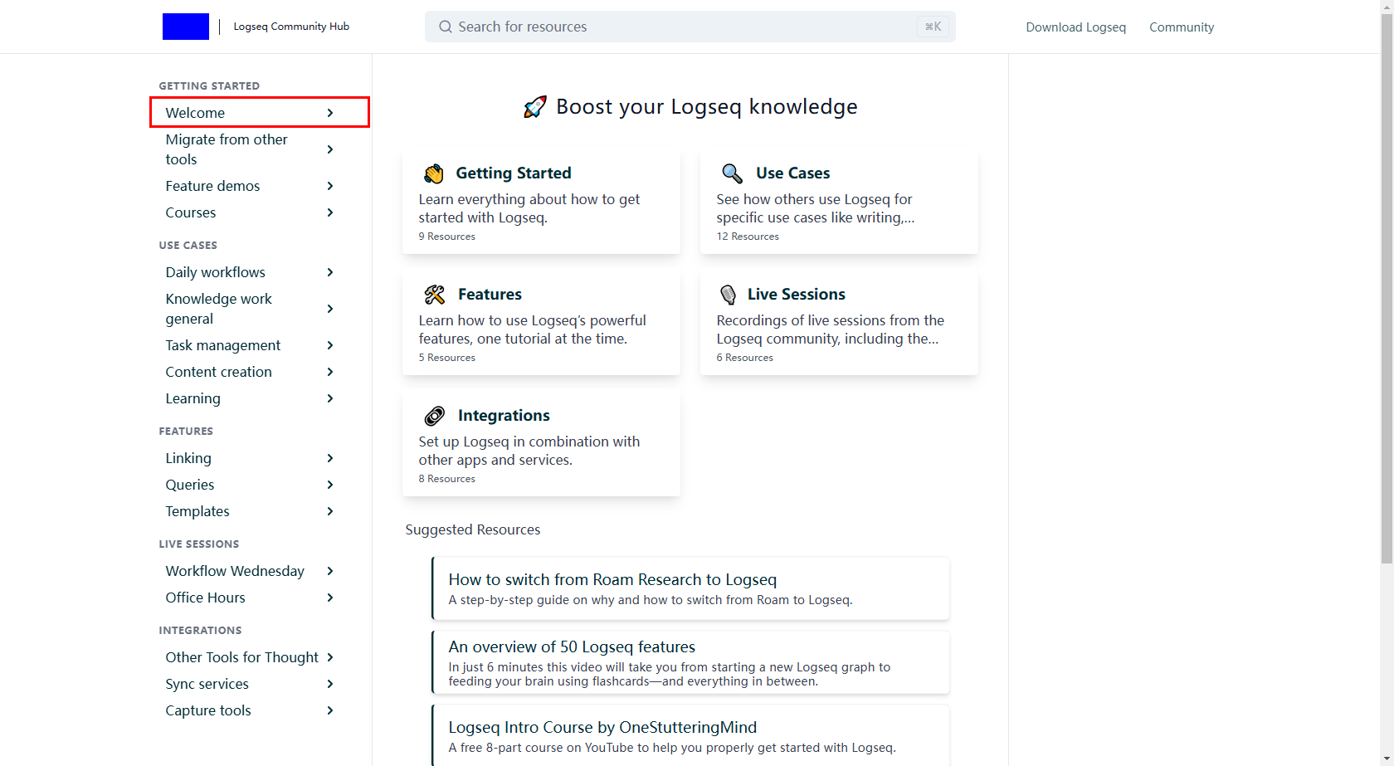Click the magnifying glass Use Cases icon

coord(732,173)
